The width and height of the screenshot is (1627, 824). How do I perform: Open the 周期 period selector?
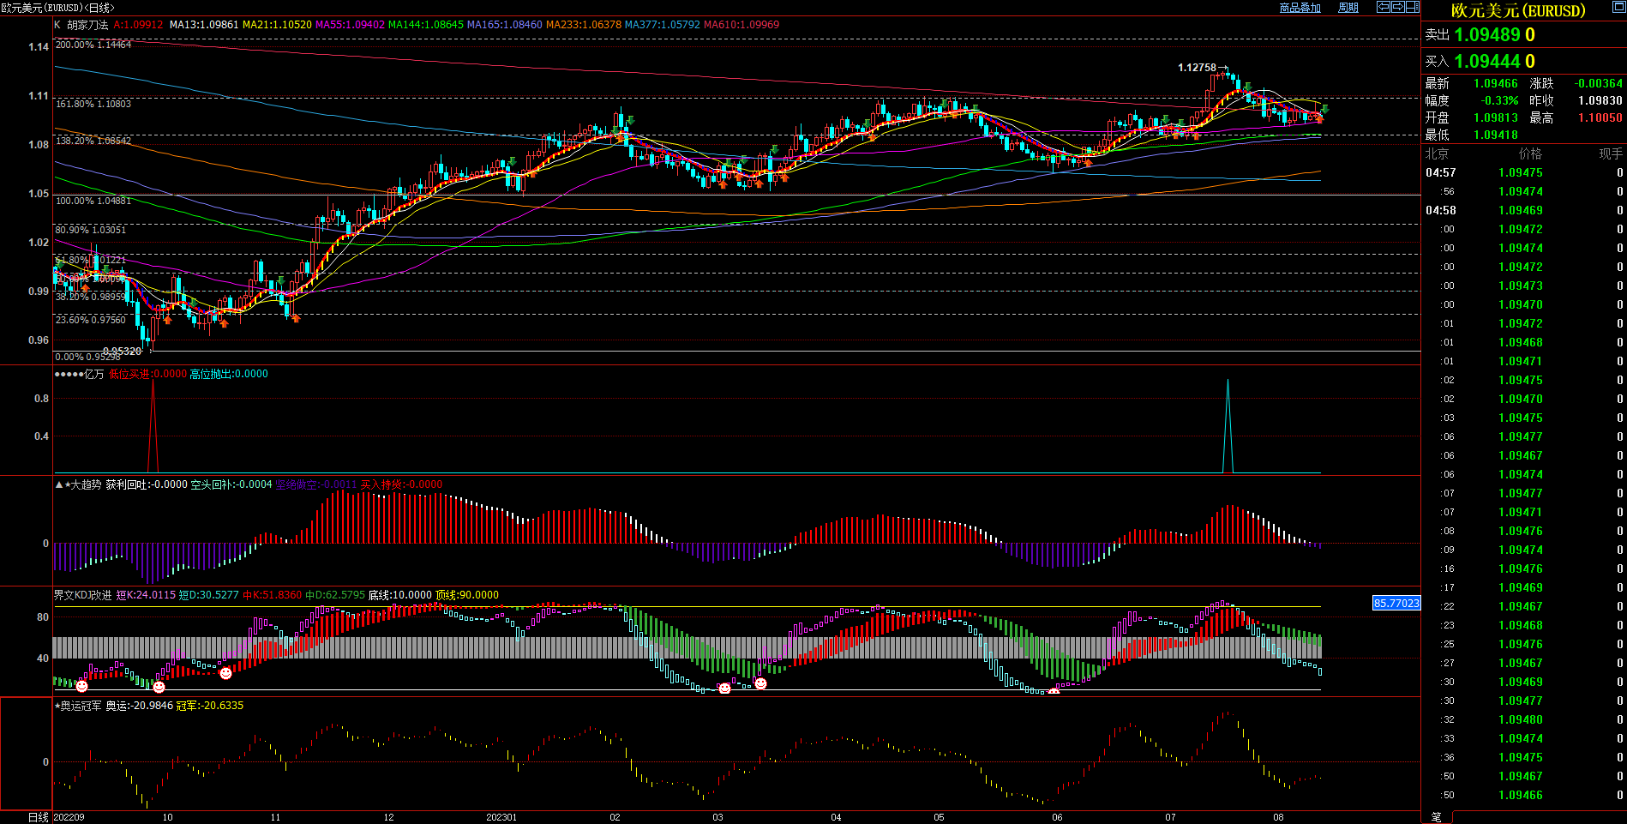(x=1348, y=8)
